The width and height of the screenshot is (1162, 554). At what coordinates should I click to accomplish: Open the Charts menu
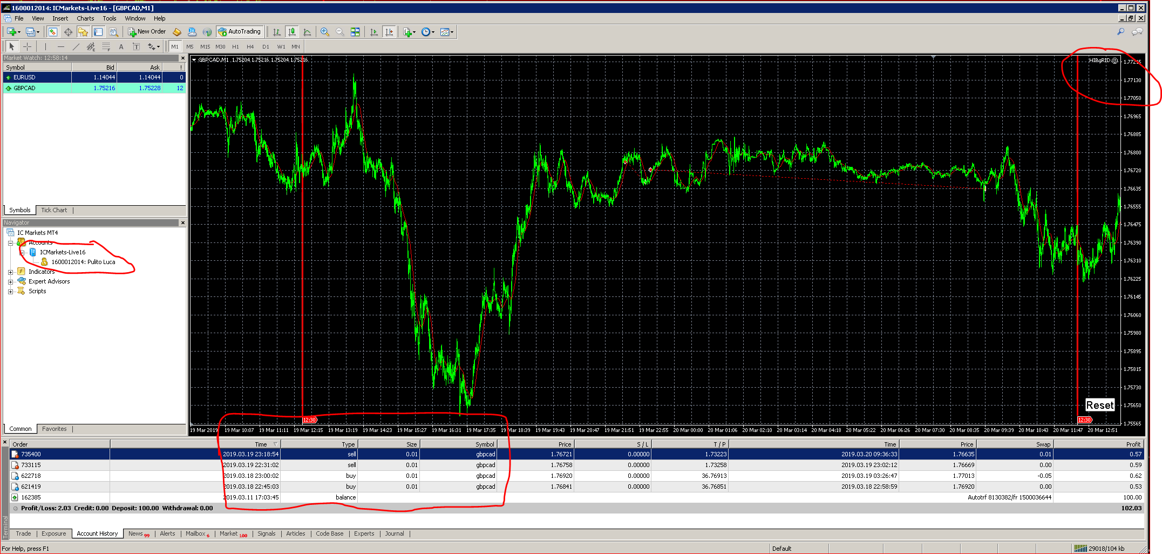point(85,18)
